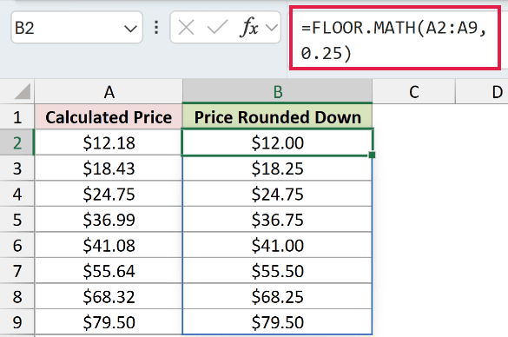
Task: Select row 9 header
Action: (x=17, y=322)
